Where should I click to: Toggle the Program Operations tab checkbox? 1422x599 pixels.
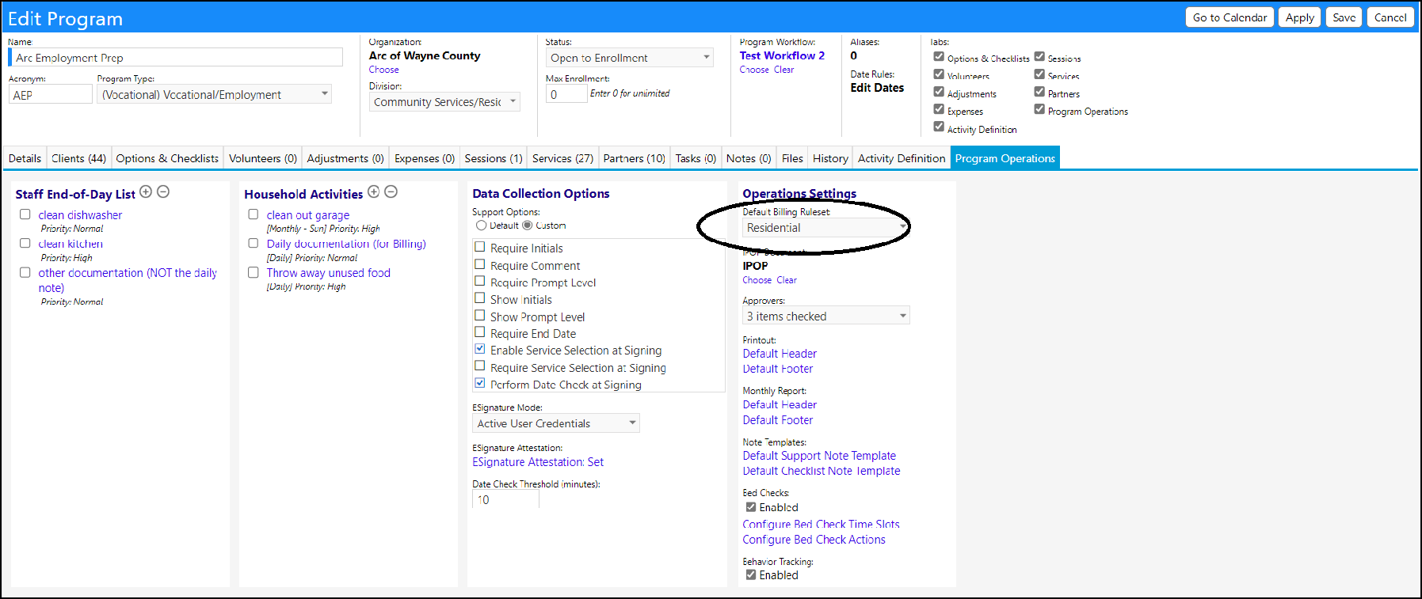tap(1039, 109)
